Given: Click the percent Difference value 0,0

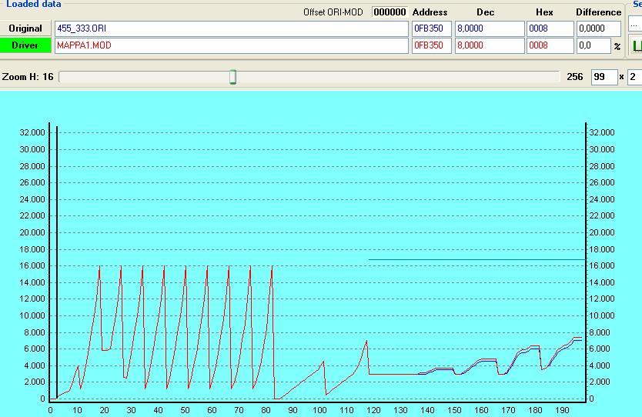Looking at the screenshot, I should (594, 45).
